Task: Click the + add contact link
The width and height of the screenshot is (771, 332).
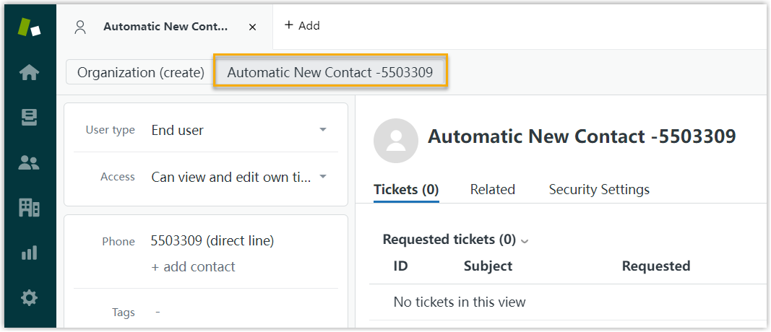Action: (193, 266)
